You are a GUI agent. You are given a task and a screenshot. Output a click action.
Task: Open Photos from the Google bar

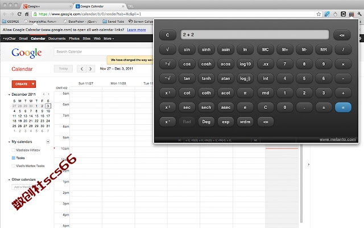(74, 39)
